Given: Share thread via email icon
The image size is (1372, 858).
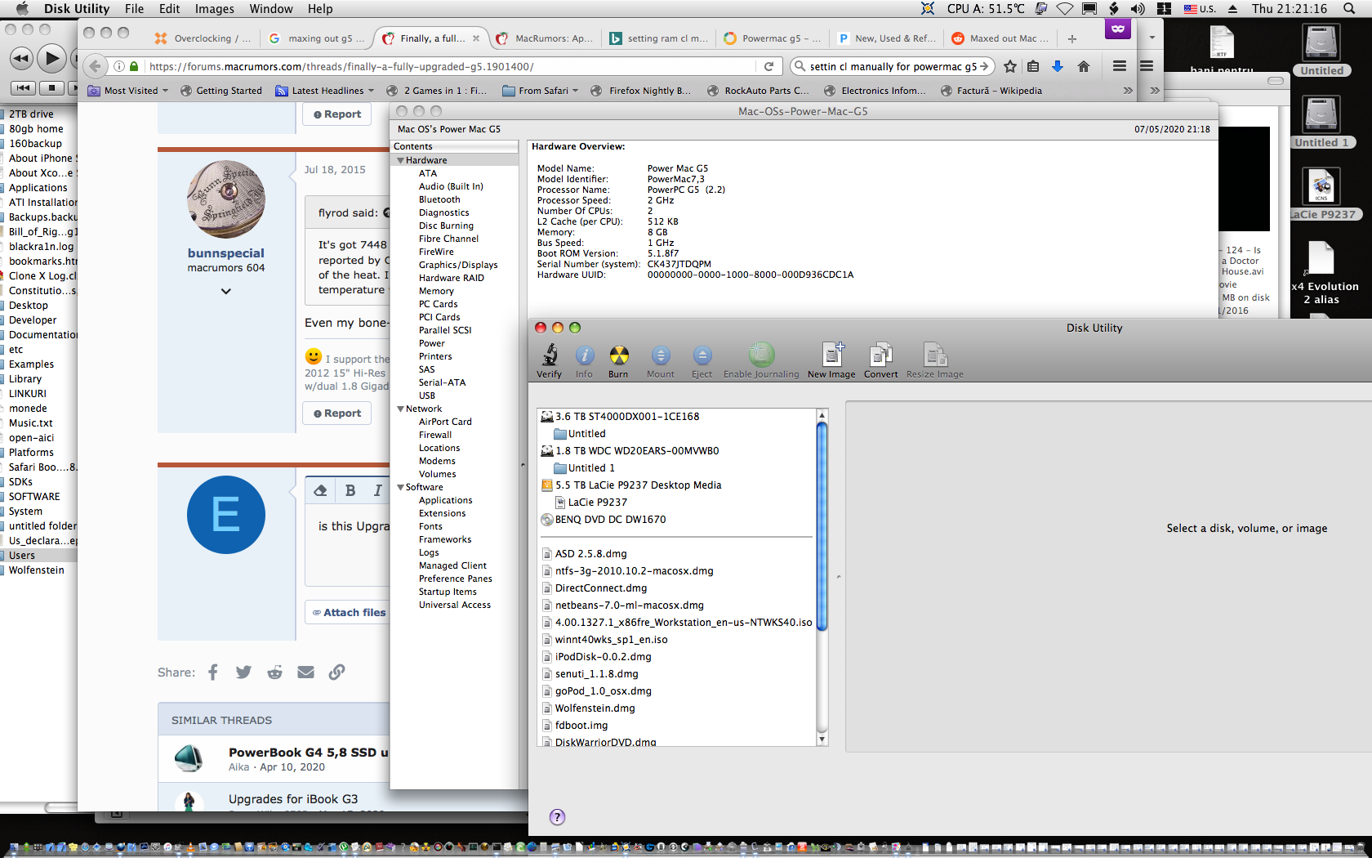Looking at the screenshot, I should pyautogui.click(x=305, y=672).
